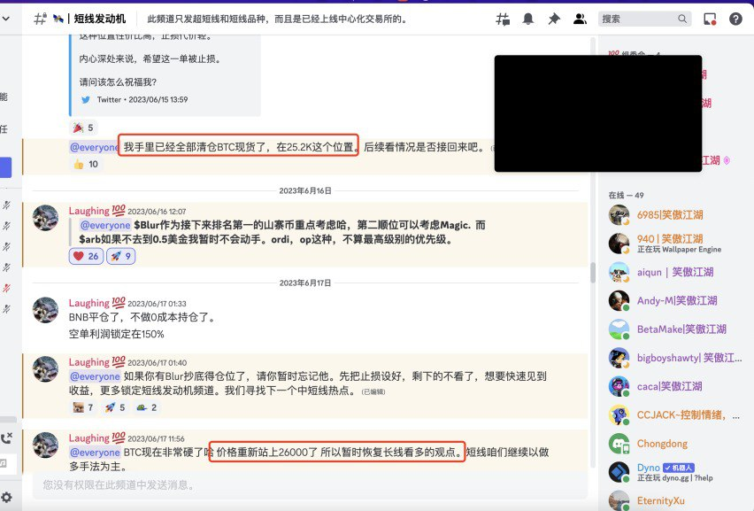Click the 2023年6月16日 date divider label
This screenshot has width=754, height=511.
coord(305,191)
